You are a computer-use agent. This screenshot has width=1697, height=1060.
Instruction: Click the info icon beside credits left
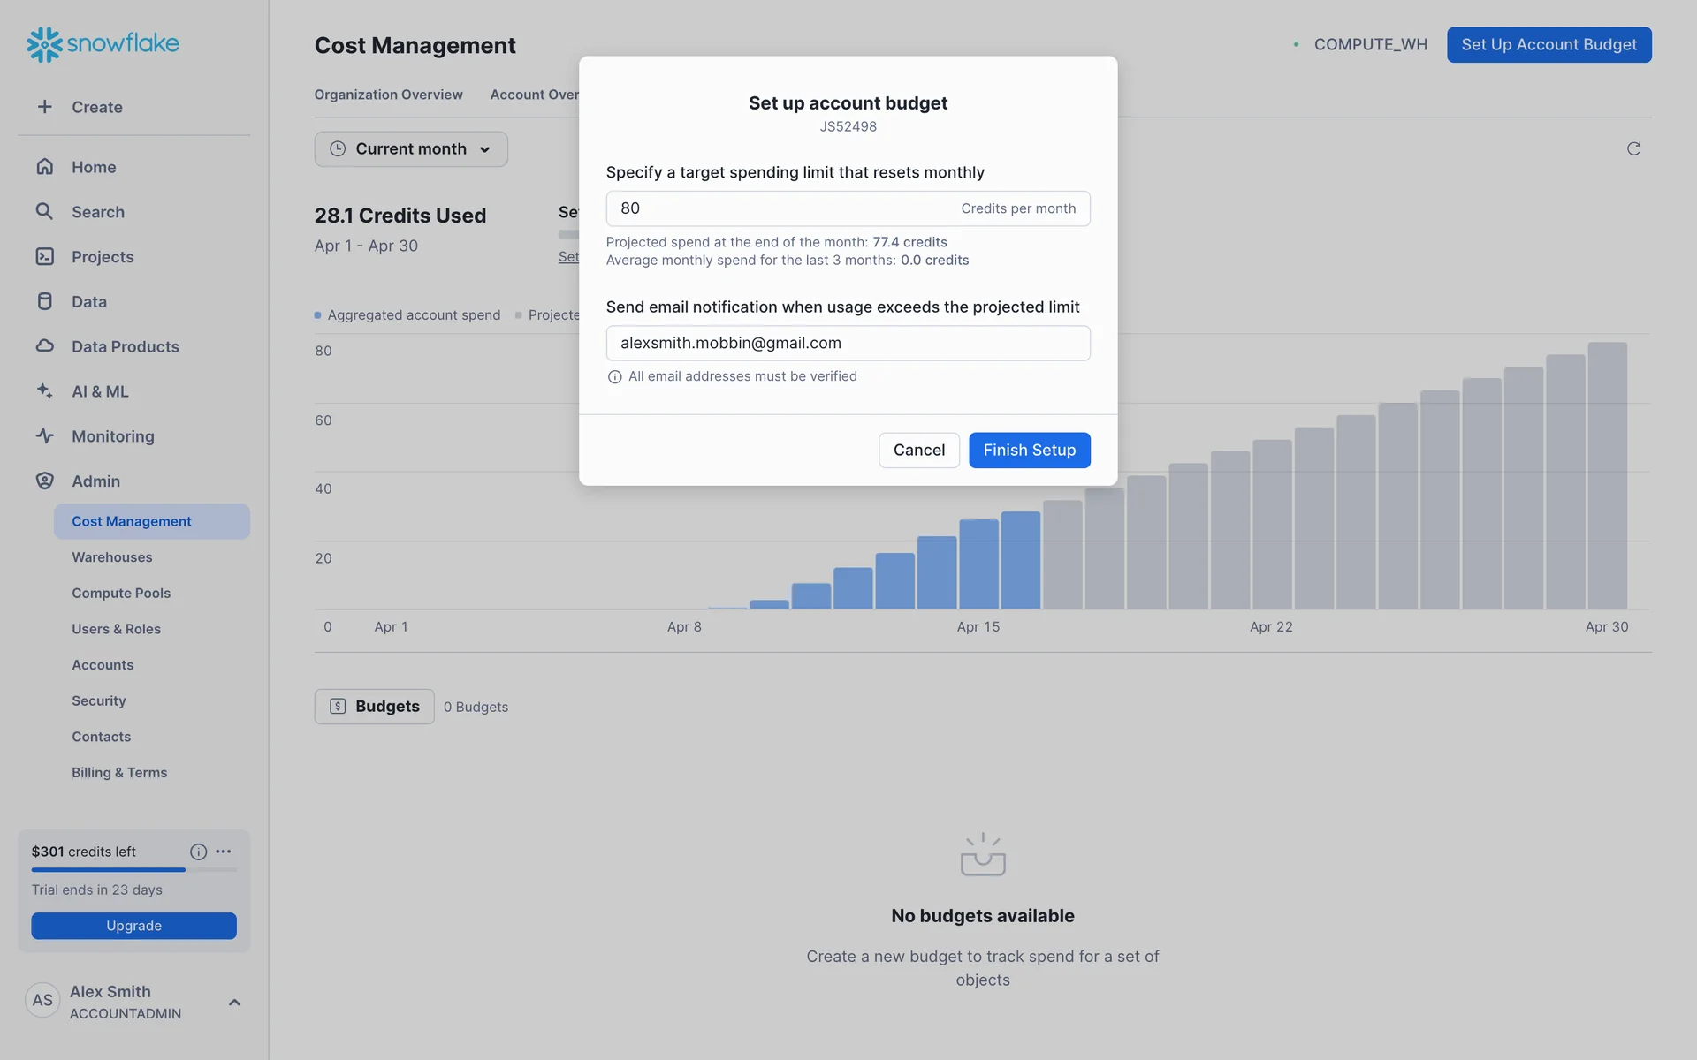[x=198, y=852]
